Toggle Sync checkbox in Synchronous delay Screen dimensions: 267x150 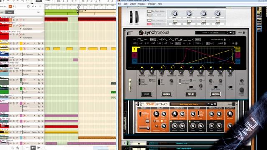click(x=191, y=80)
